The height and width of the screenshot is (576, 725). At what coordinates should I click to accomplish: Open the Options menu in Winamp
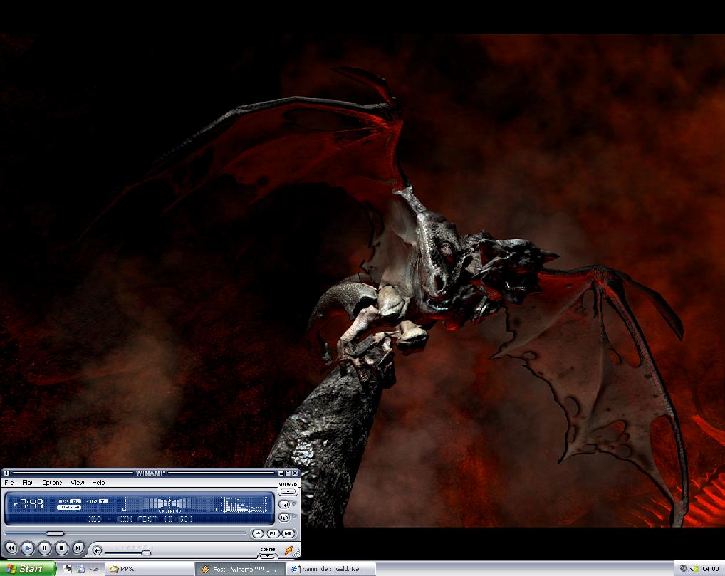[x=52, y=483]
